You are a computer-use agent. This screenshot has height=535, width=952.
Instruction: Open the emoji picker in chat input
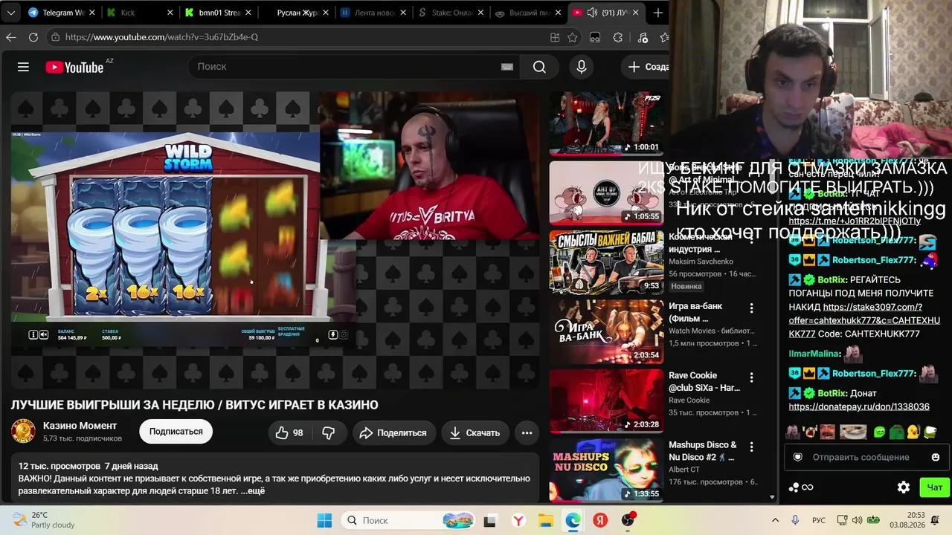tap(936, 457)
